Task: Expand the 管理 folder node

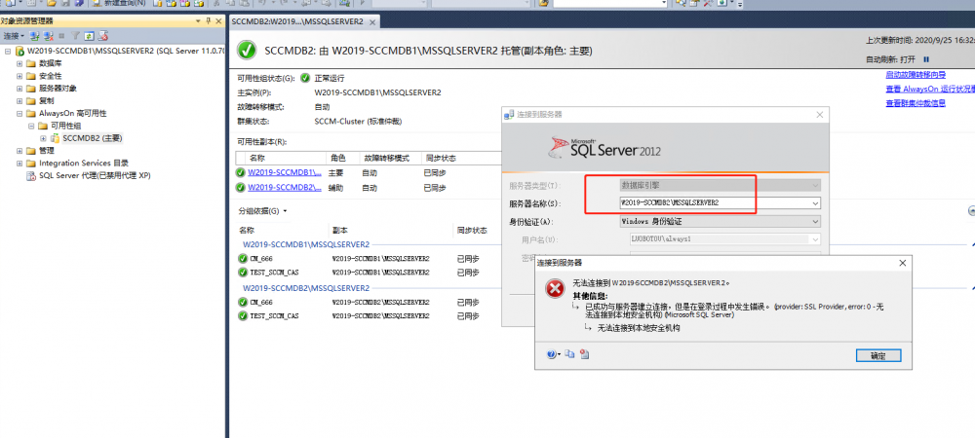Action: (19, 151)
